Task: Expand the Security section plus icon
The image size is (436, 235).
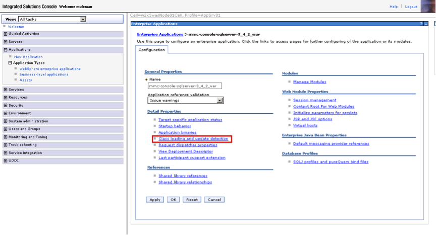Action: (6, 106)
